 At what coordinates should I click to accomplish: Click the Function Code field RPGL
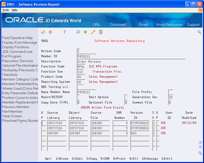tap(81, 66)
